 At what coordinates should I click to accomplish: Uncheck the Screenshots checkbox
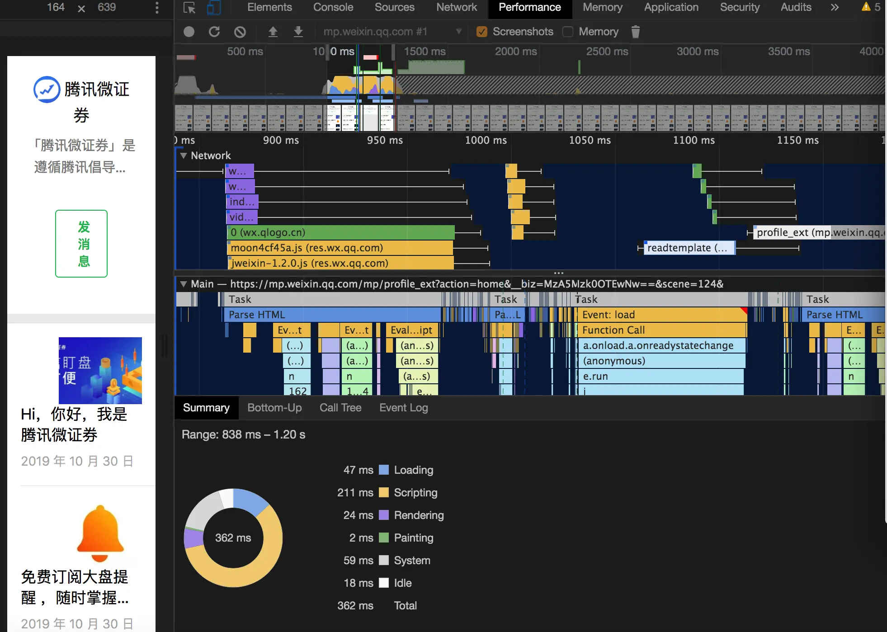coord(482,32)
